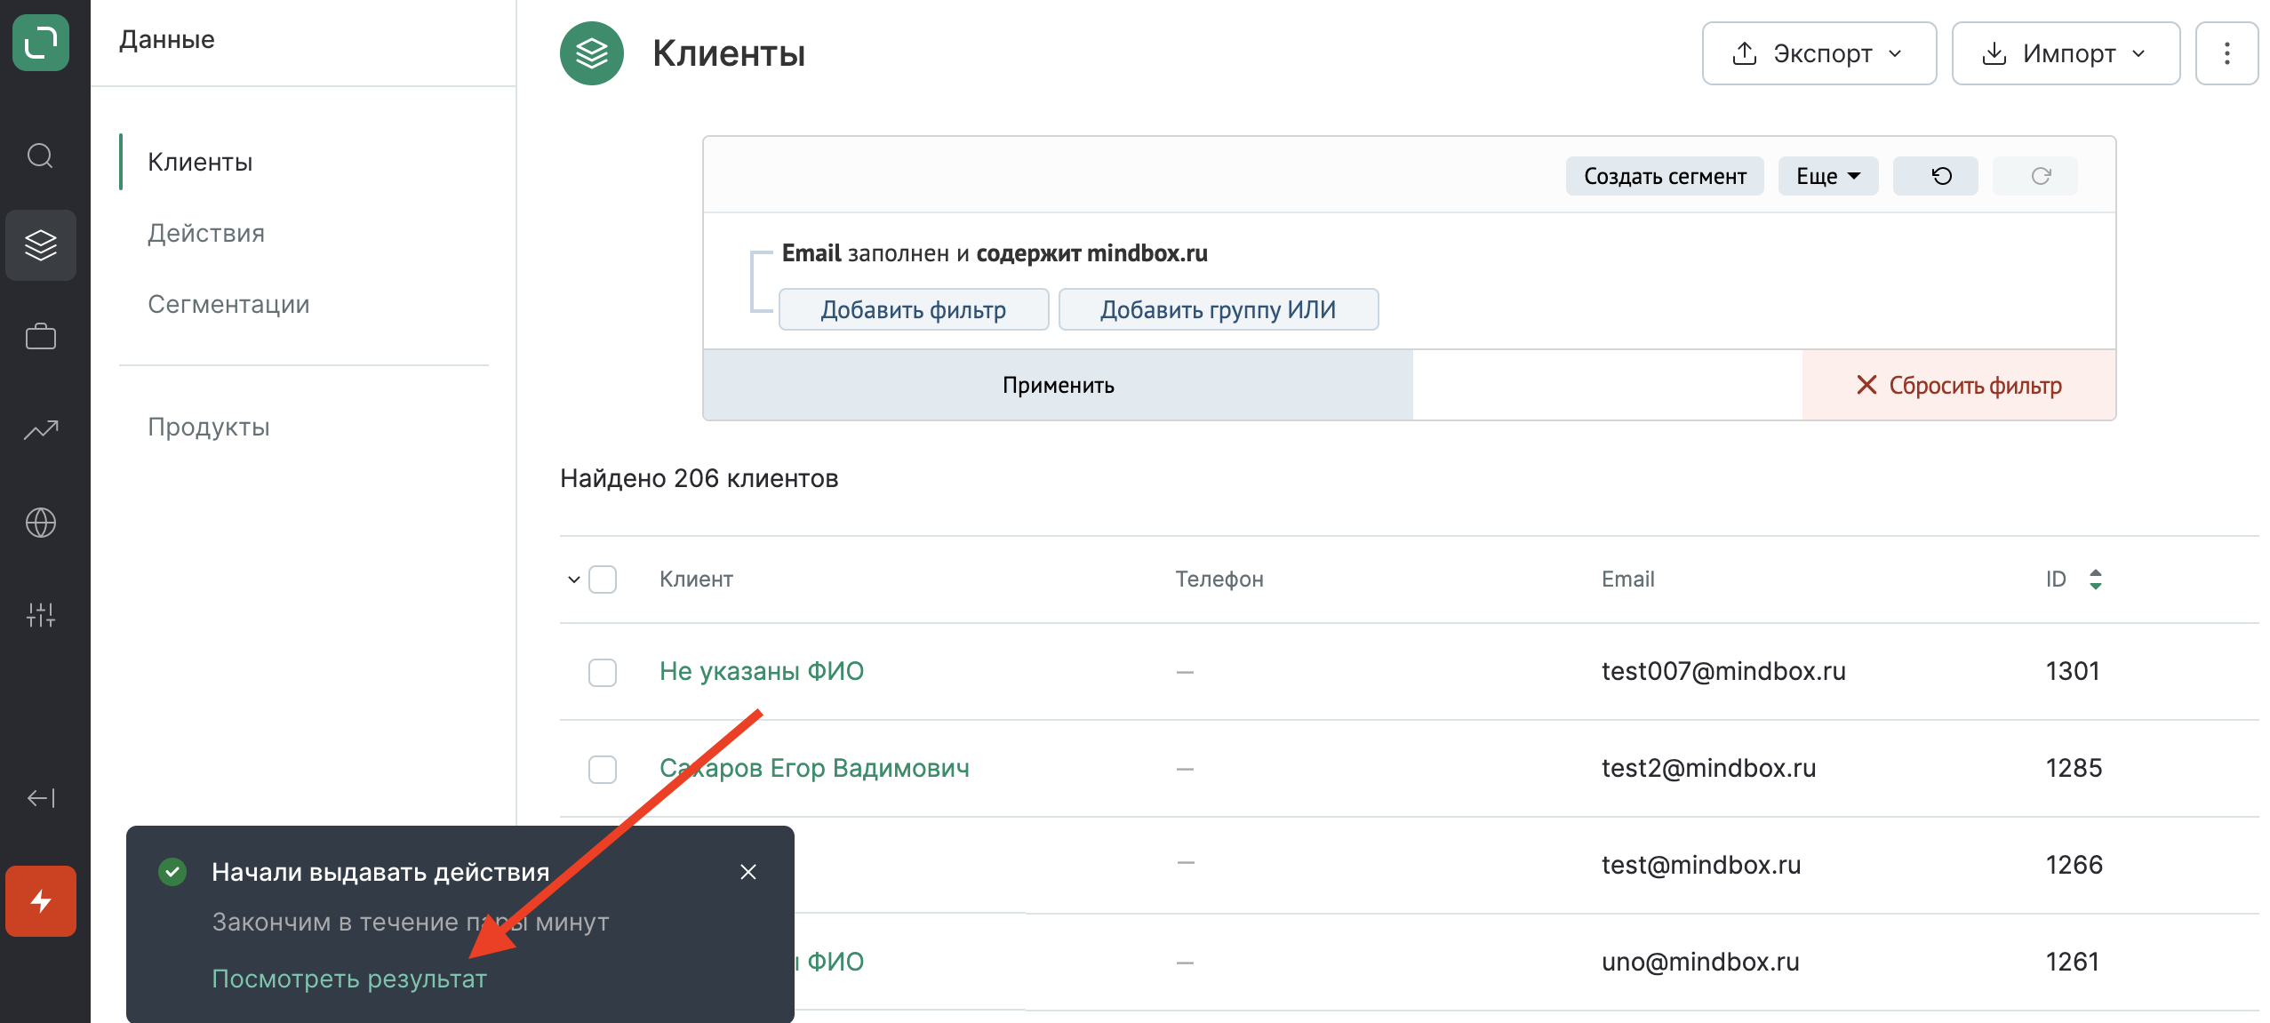Open the search icon in sidebar
Viewport: 2270px width, 1023px height.
(41, 156)
